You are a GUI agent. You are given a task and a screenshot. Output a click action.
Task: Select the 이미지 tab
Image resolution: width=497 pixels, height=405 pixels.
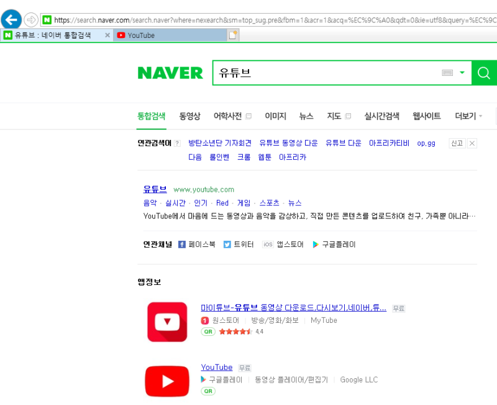click(x=275, y=116)
